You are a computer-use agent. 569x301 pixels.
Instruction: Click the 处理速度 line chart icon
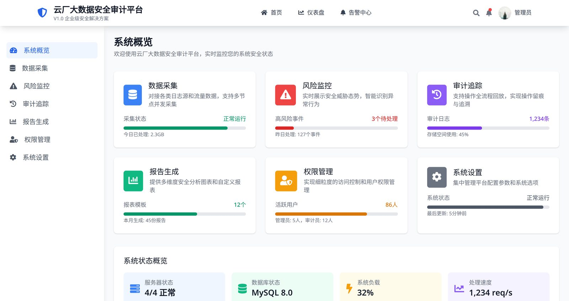[x=459, y=289]
